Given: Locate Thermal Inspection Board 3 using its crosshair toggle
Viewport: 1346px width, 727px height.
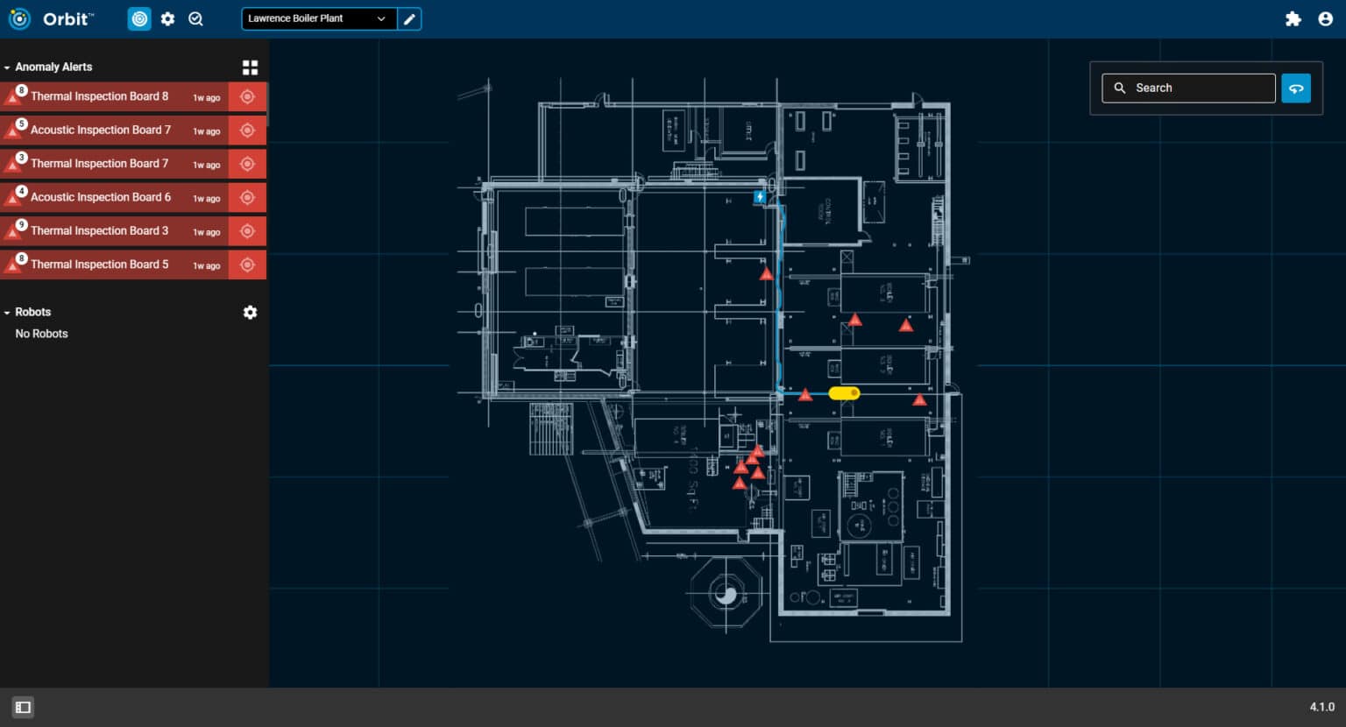Looking at the screenshot, I should [x=248, y=230].
